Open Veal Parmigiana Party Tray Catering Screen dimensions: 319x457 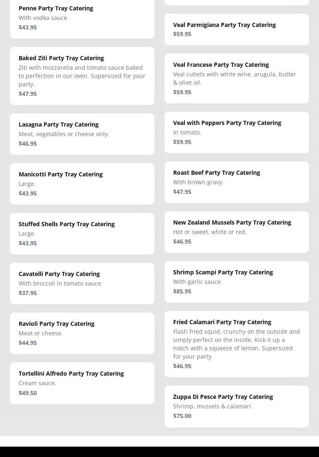237,29
